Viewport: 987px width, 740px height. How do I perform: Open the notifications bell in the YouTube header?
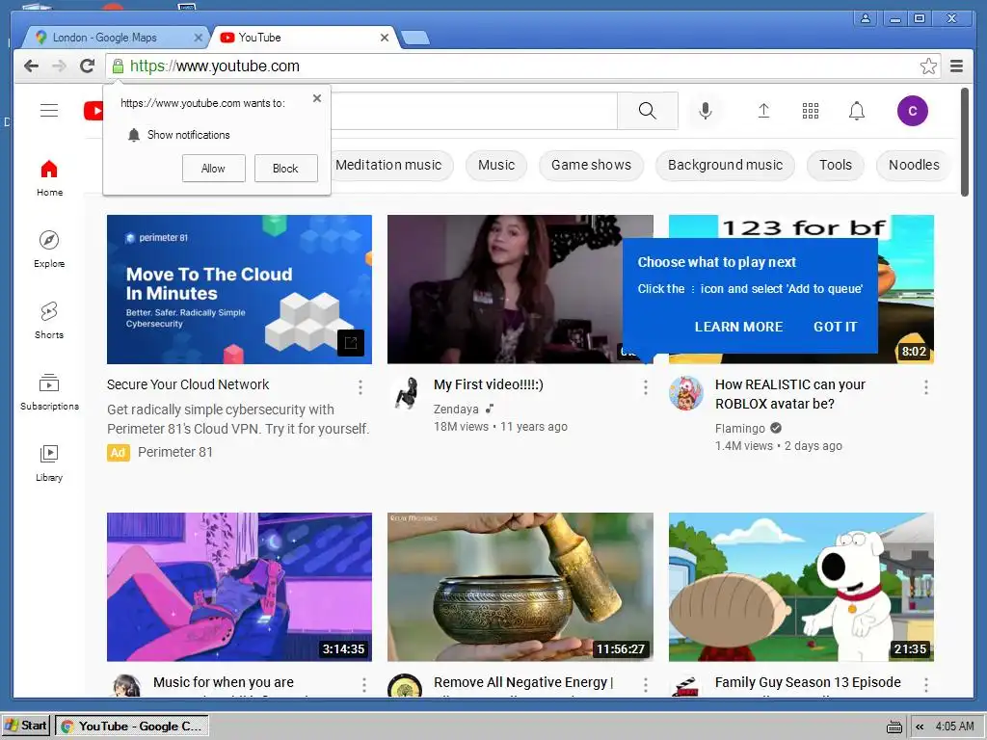coord(857,111)
